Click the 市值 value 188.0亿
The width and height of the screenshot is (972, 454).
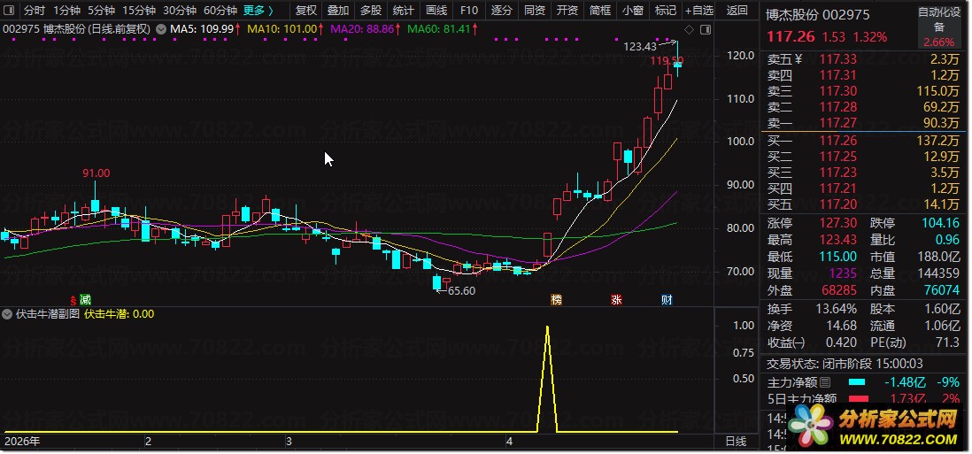click(x=937, y=257)
